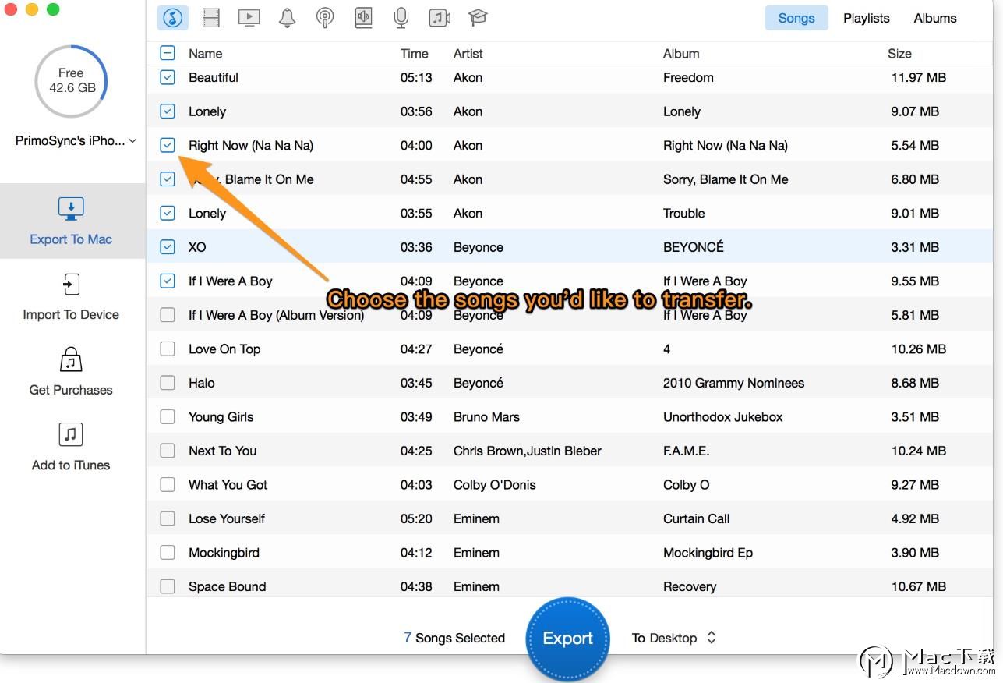Image resolution: width=1003 pixels, height=683 pixels.
Task: Check the If I Were A Boy (Album Version) checkbox
Action: pos(168,315)
